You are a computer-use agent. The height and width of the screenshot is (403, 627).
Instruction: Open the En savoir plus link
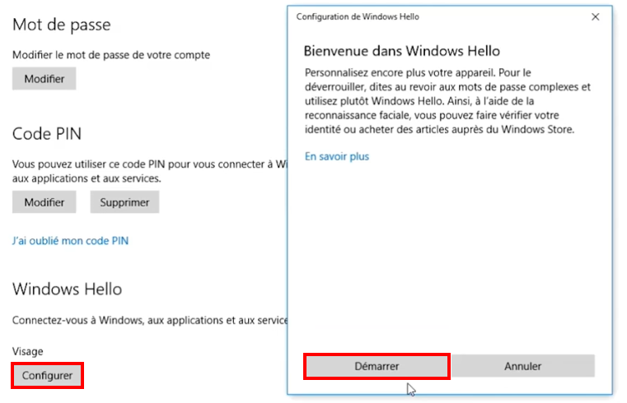(337, 156)
